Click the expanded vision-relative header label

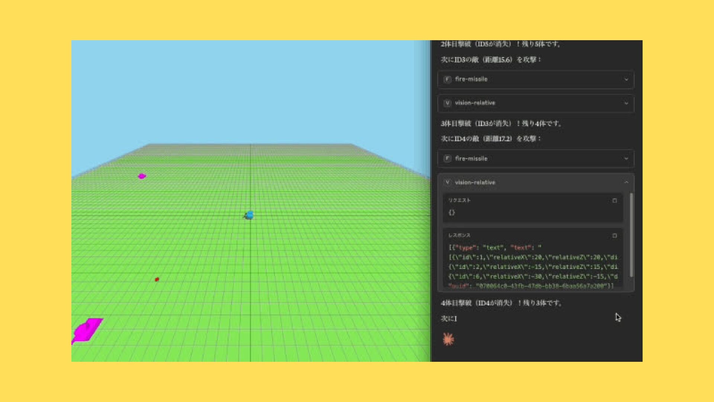475,182
